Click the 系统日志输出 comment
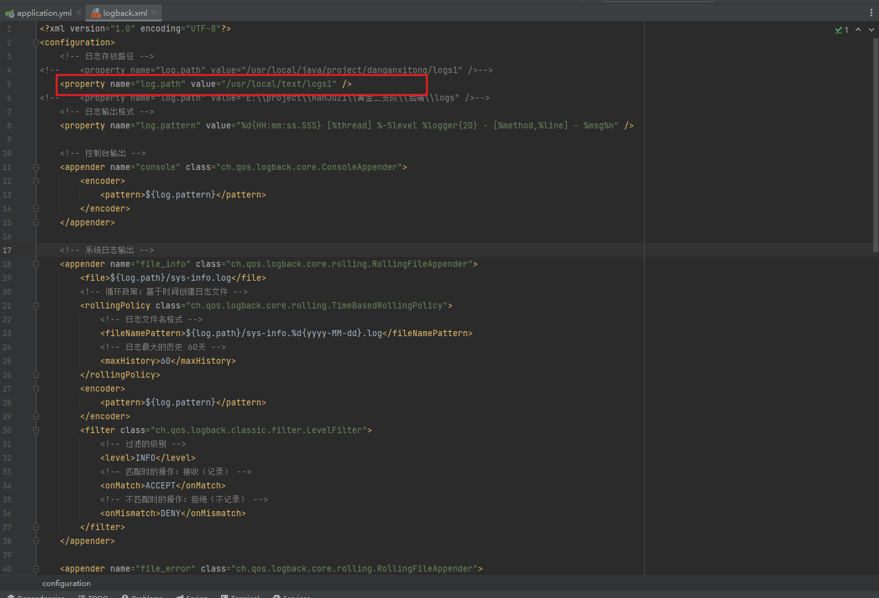 (x=107, y=251)
